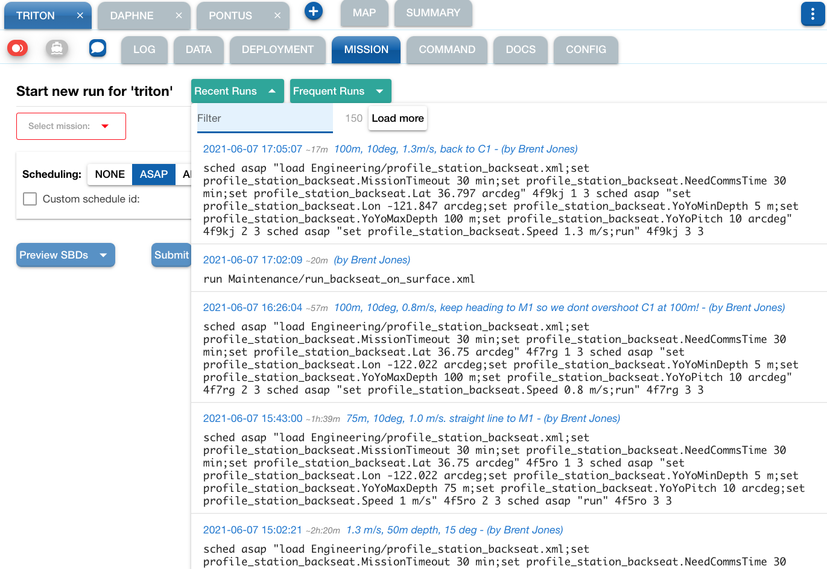
Task: Open the 2021-06-07 17:02:09 run link
Action: tap(252, 260)
